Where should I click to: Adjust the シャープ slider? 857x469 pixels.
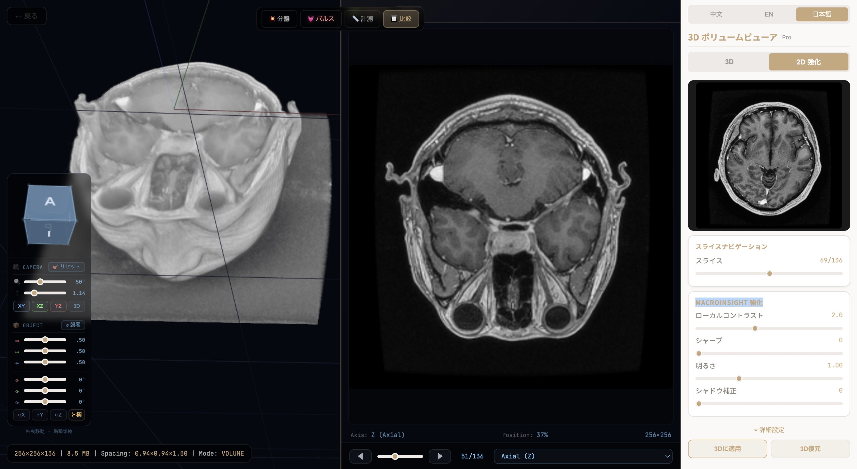[769, 353]
